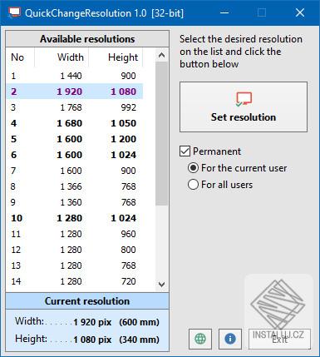Click the current Width value 1 920 pix
This screenshot has width=320, height=357.
click(x=92, y=322)
